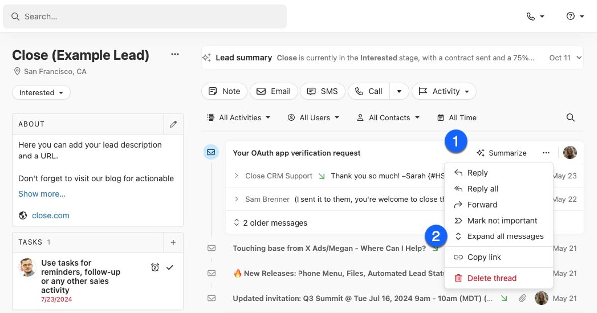Viewport: 597px width, 313px height.
Task: Click the Call button
Action: click(369, 91)
